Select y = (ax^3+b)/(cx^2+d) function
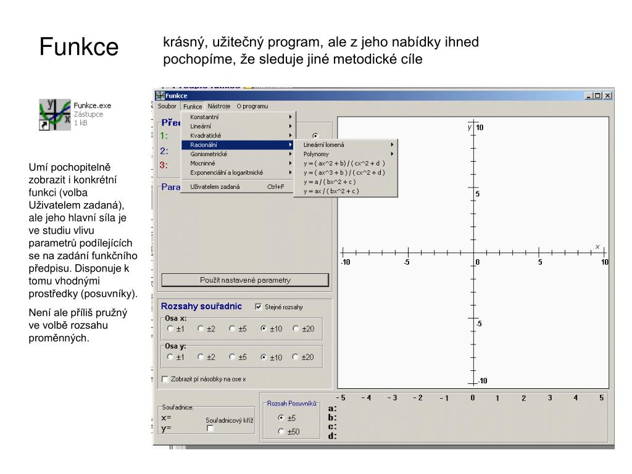Image resolution: width=632 pixels, height=474 pixels. click(x=346, y=173)
